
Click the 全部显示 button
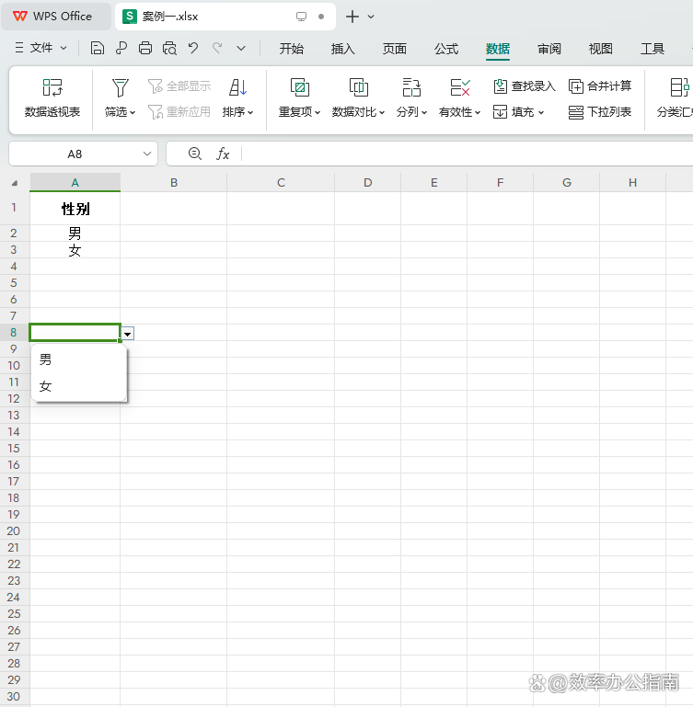click(x=179, y=86)
